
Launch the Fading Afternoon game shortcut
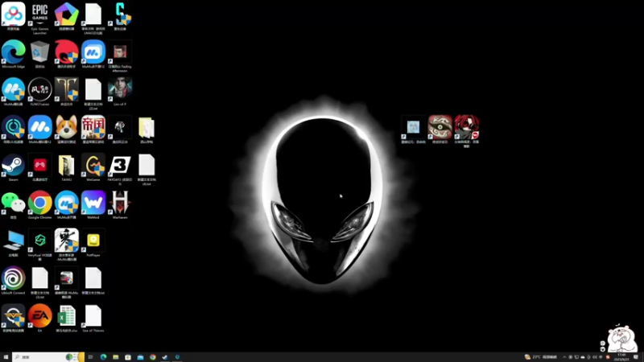120,56
